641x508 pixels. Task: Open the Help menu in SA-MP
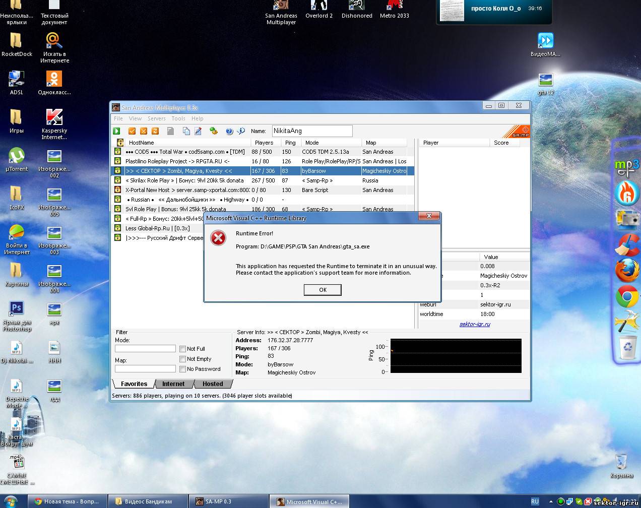198,118
